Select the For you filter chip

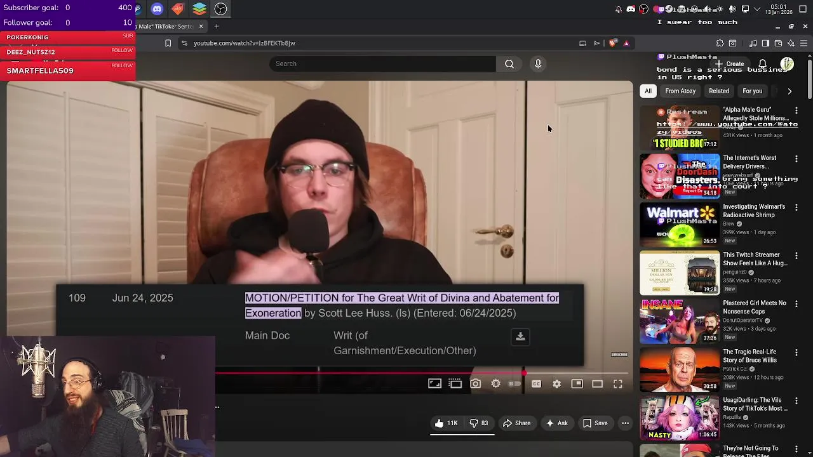[x=752, y=91]
